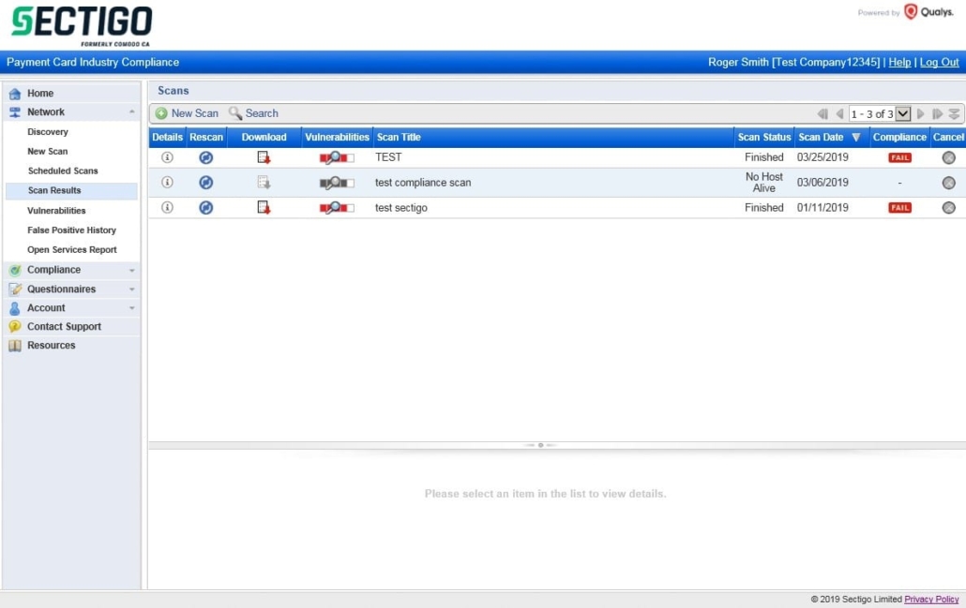The height and width of the screenshot is (608, 966).
Task: Select the 'test compliance scan' row title
Action: (x=423, y=183)
